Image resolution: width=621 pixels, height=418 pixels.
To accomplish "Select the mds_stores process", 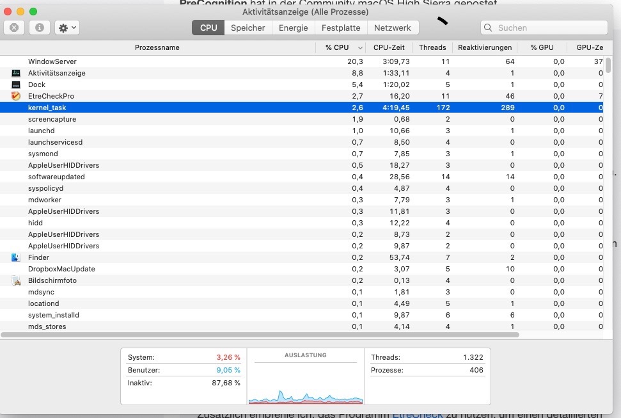I will (302, 326).
